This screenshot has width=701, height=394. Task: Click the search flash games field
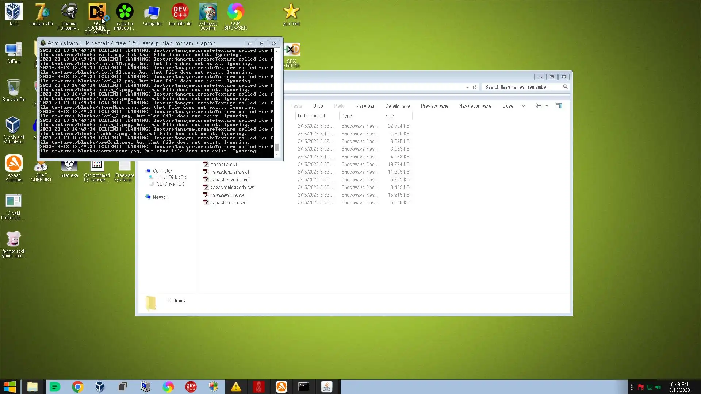pos(521,87)
